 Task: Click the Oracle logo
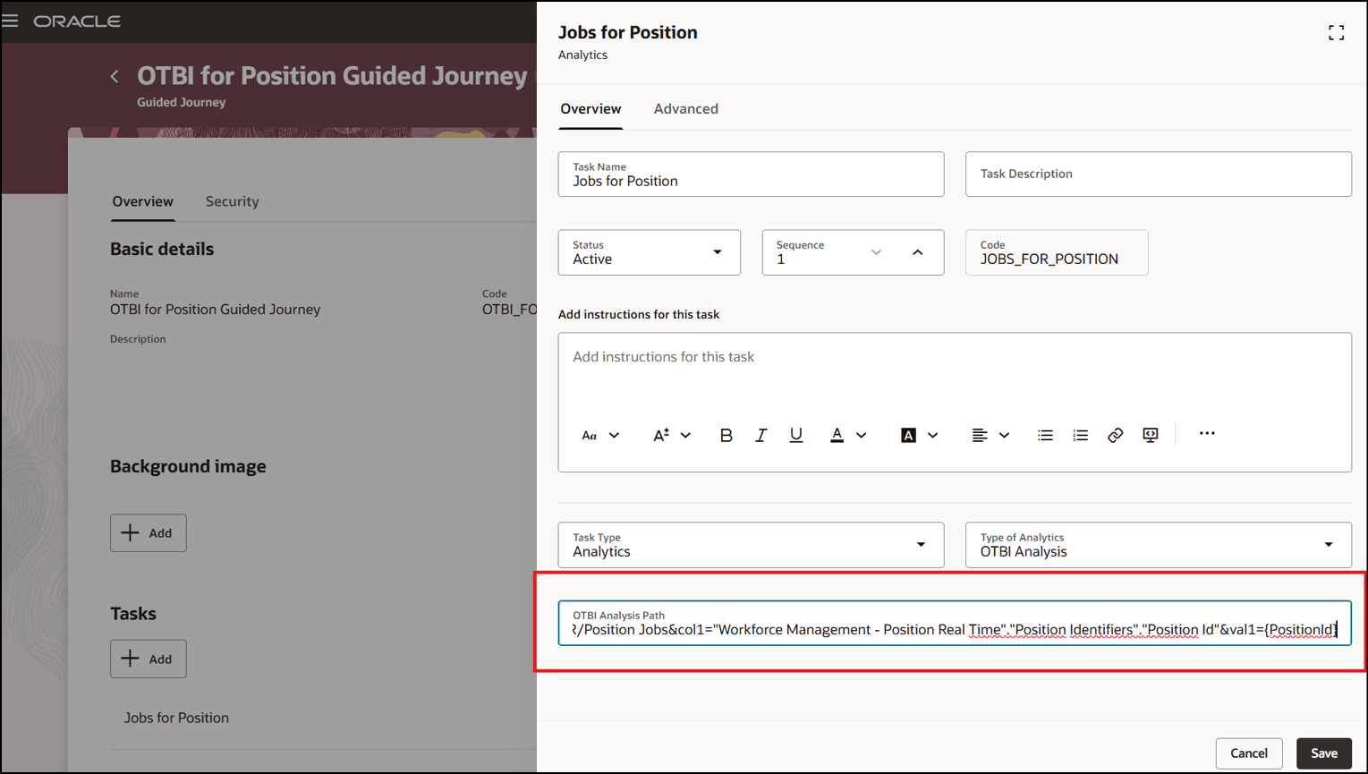pos(77,21)
